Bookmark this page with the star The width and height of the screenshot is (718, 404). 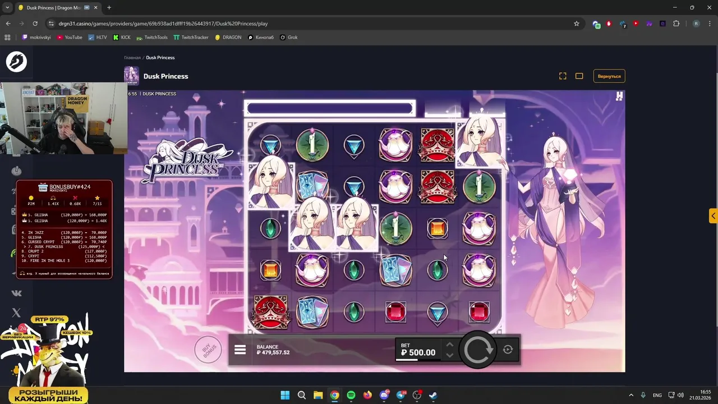576,24
